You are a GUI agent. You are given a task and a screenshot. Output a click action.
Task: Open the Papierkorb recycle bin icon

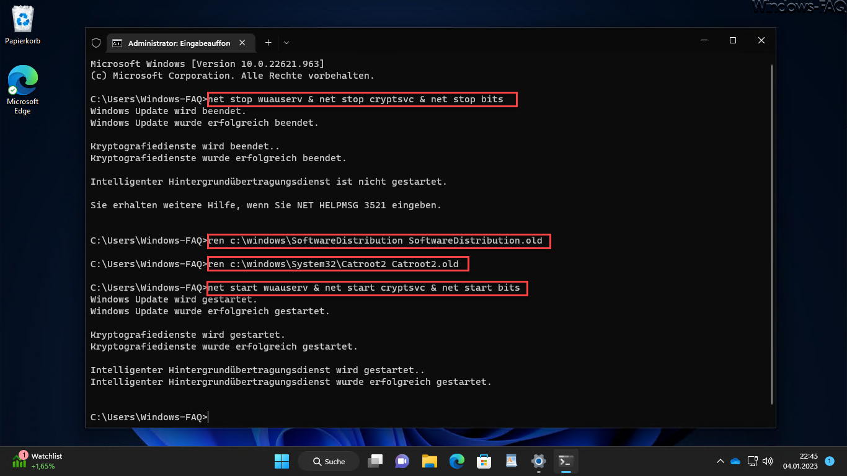(22, 25)
